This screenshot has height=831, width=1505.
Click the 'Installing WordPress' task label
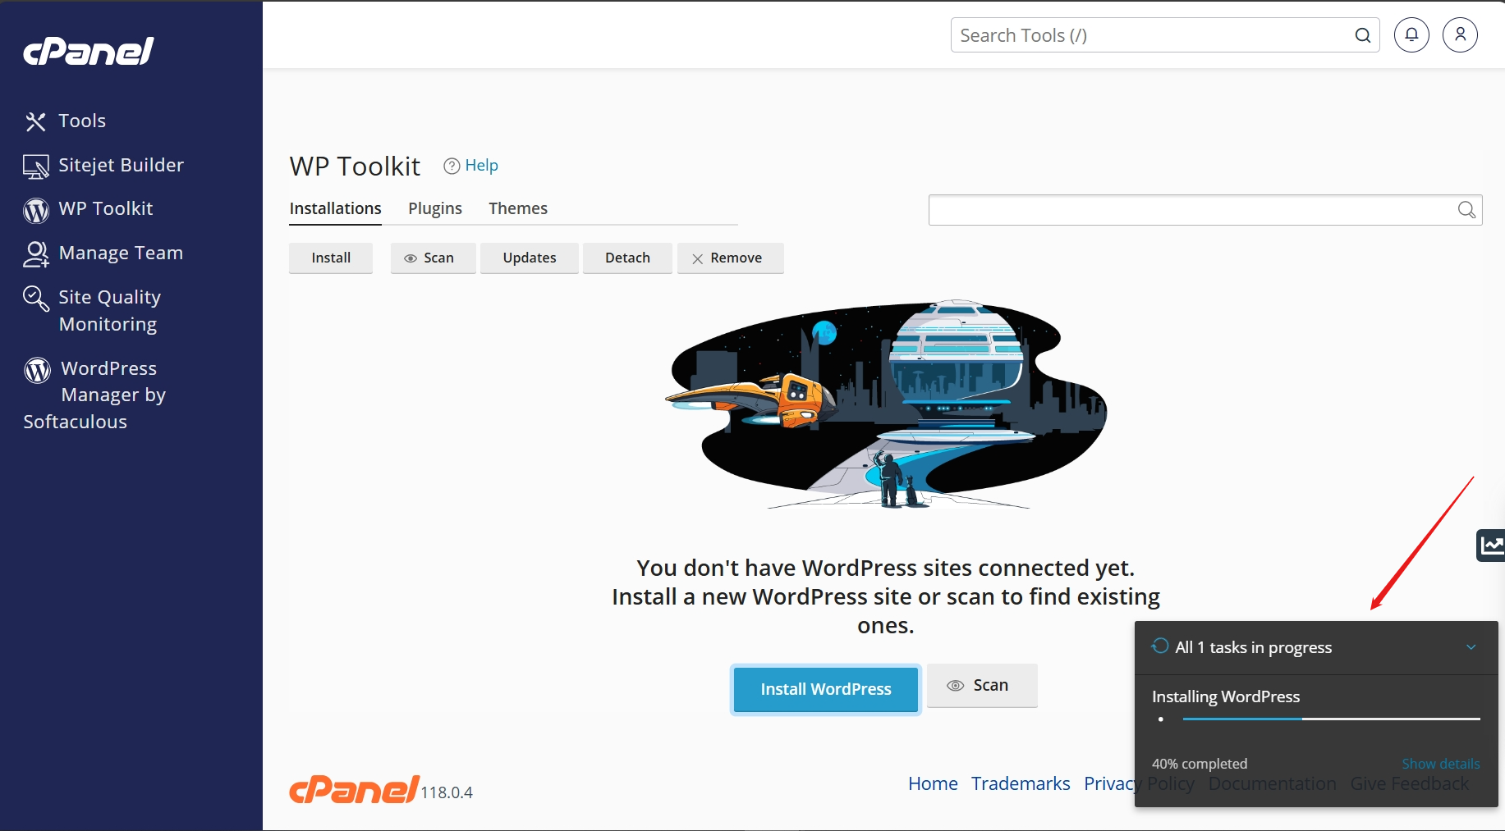tap(1226, 696)
